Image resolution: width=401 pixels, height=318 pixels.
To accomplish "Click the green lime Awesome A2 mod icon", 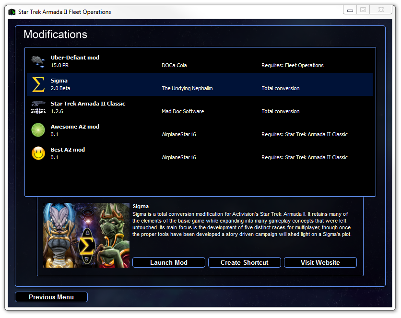I will (x=38, y=130).
